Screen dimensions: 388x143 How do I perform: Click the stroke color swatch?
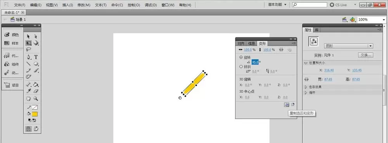35,107
